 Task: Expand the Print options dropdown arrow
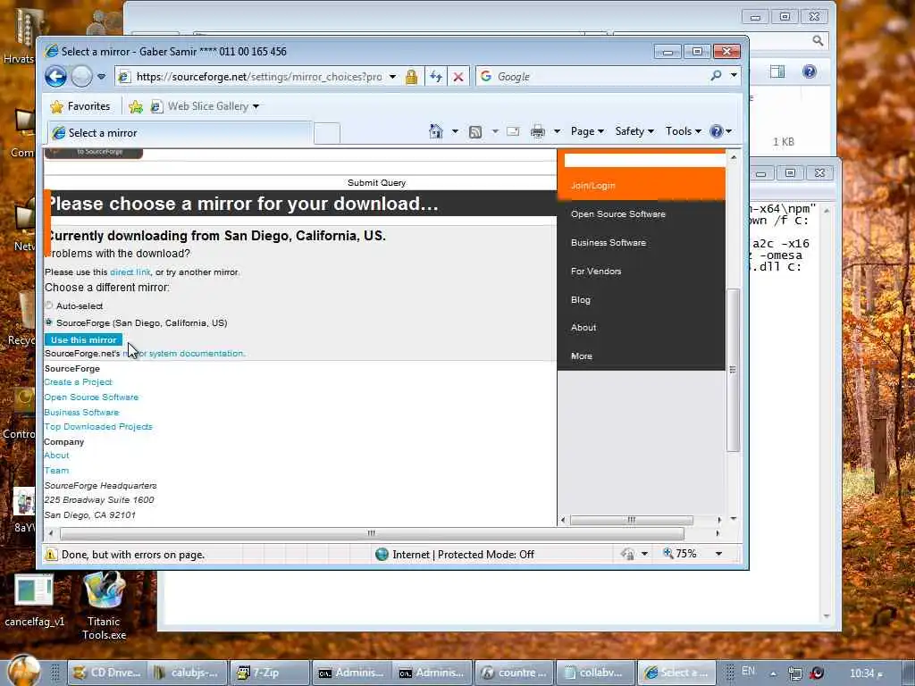click(x=557, y=131)
